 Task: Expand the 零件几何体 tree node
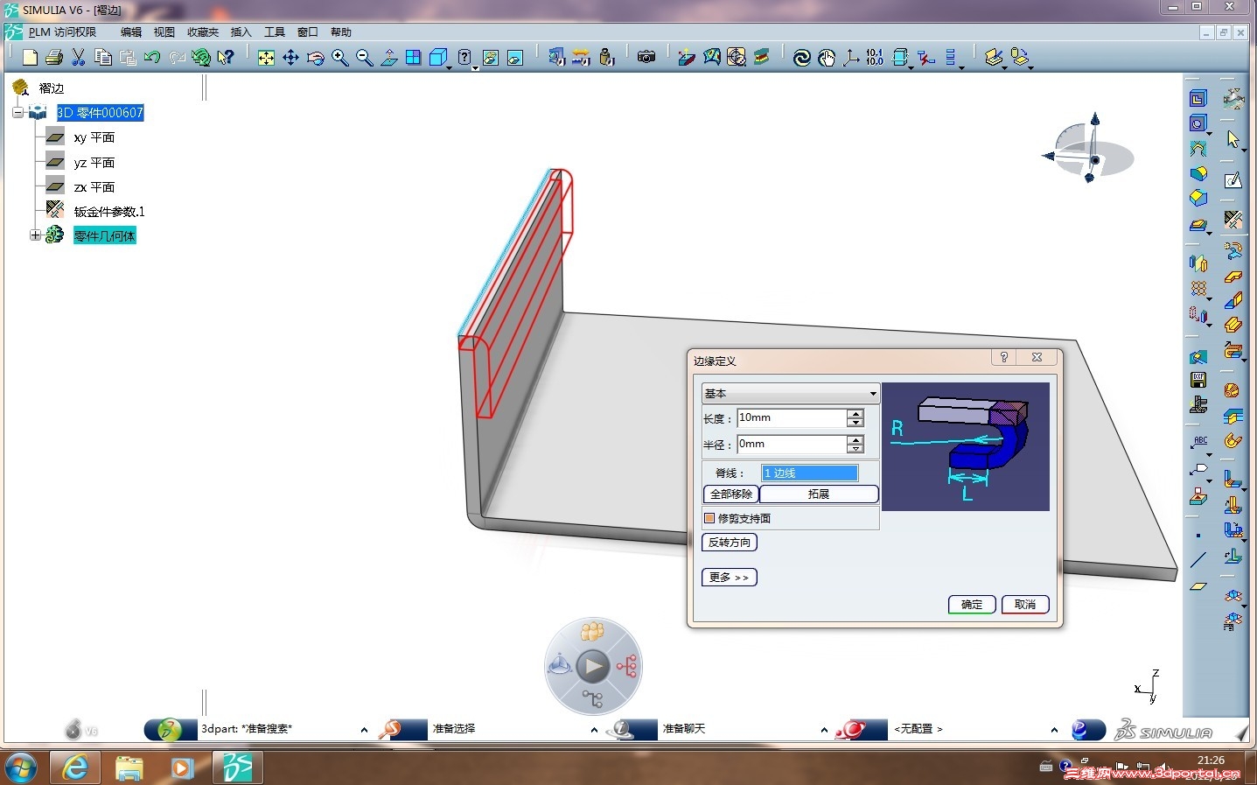(x=35, y=235)
